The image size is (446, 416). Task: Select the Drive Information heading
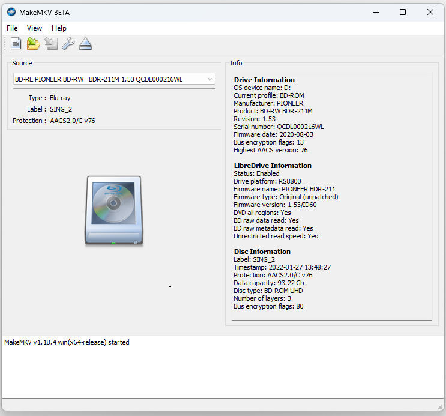click(x=264, y=80)
